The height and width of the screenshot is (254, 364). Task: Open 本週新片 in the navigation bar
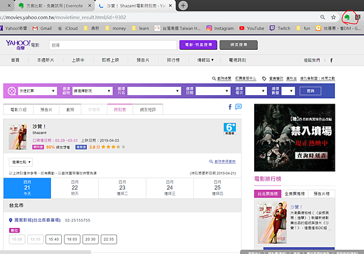click(45, 60)
